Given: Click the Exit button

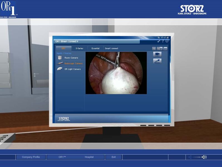Looking at the screenshot, I should coord(114,157).
